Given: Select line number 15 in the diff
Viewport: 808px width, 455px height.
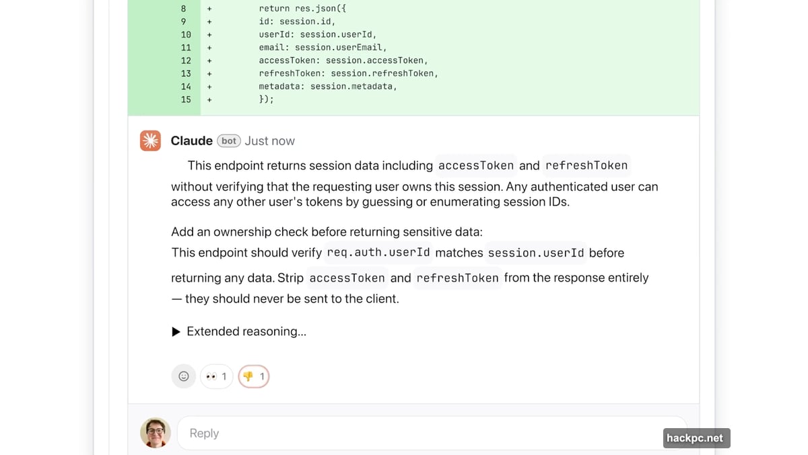Looking at the screenshot, I should [x=182, y=99].
